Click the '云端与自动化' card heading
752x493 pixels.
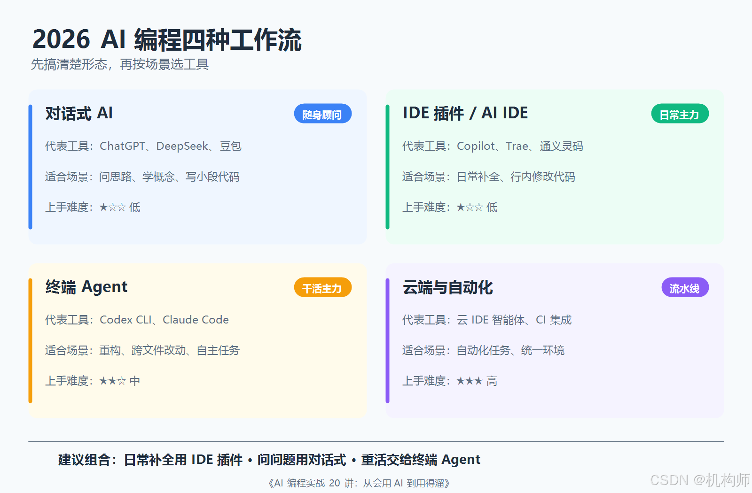click(x=447, y=287)
